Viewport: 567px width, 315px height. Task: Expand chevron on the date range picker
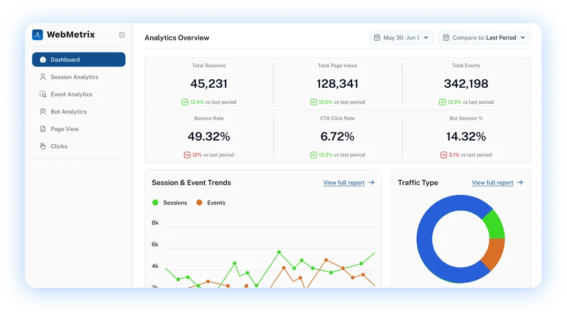[x=426, y=37]
